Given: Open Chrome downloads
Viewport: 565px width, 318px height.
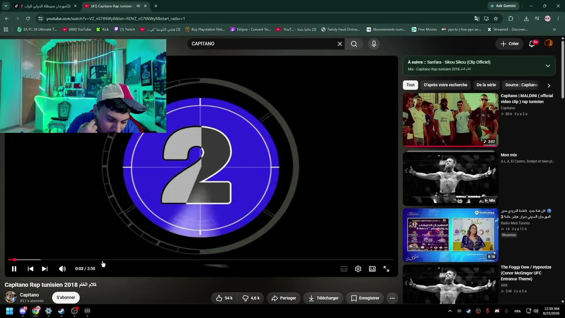Looking at the screenshot, I should click(x=526, y=19).
